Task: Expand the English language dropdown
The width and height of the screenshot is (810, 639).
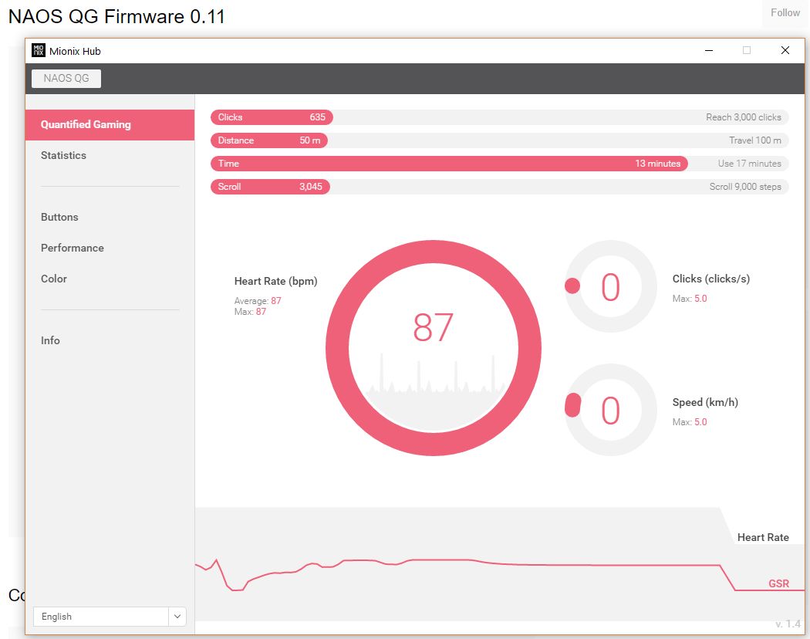Action: coord(110,617)
